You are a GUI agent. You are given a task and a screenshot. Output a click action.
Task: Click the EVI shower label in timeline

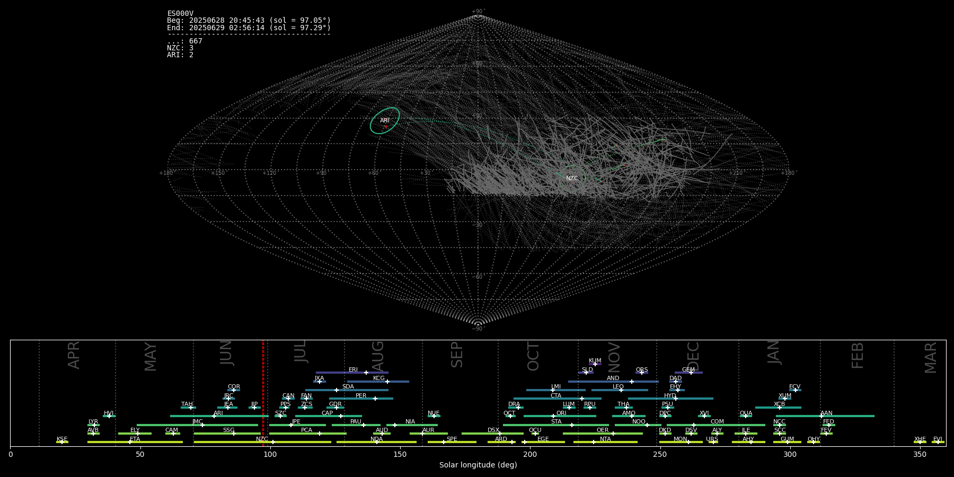tap(938, 439)
